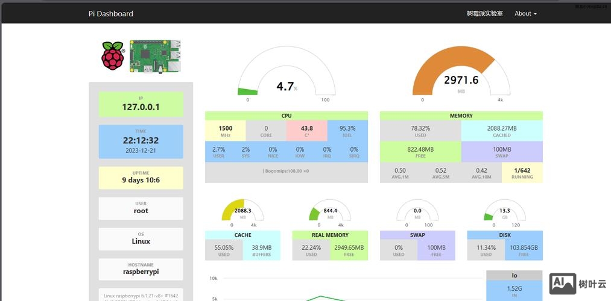This screenshot has width=611, height=301.
Task: Click the swap gauge showing 0.0
Action: tap(417, 212)
